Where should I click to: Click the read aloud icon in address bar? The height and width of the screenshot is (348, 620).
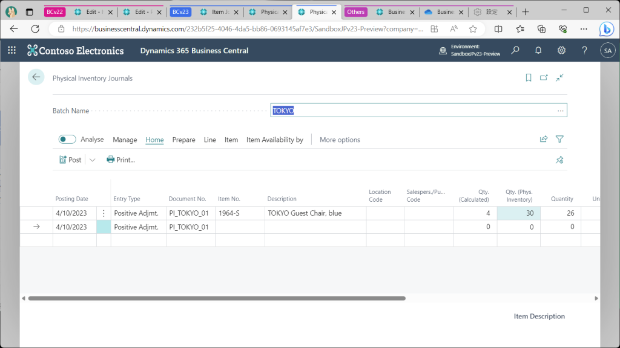[453, 29]
